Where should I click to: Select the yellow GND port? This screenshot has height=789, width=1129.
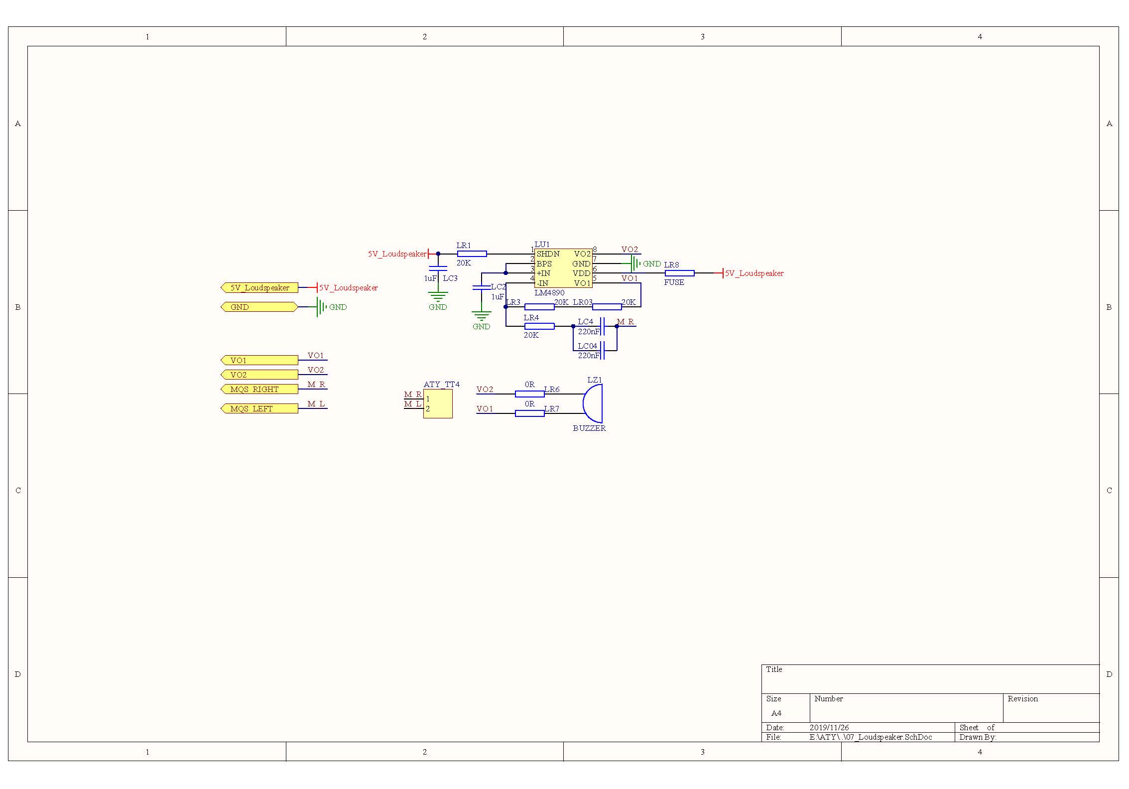(x=259, y=307)
